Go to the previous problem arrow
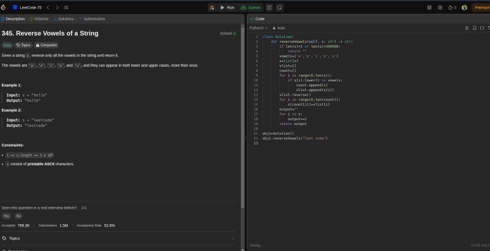The image size is (490, 251). click(x=48, y=7)
